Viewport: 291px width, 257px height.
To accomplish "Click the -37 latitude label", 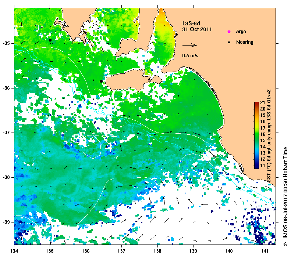I will (6, 133).
